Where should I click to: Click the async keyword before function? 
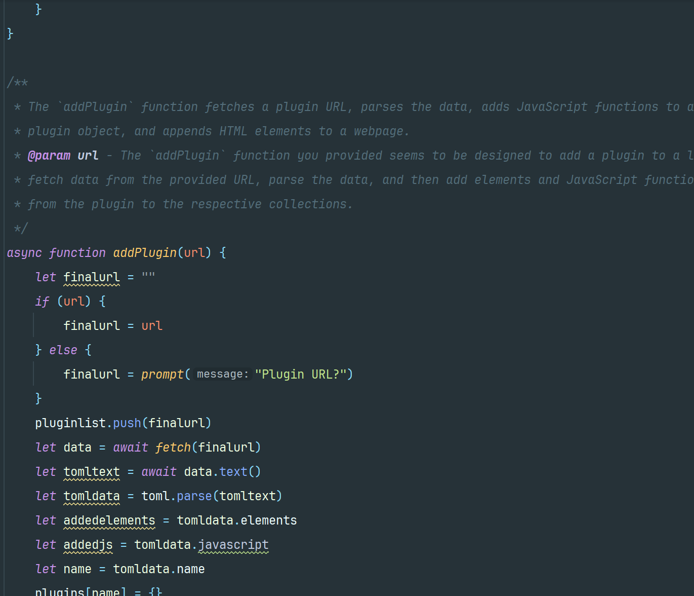(x=24, y=252)
